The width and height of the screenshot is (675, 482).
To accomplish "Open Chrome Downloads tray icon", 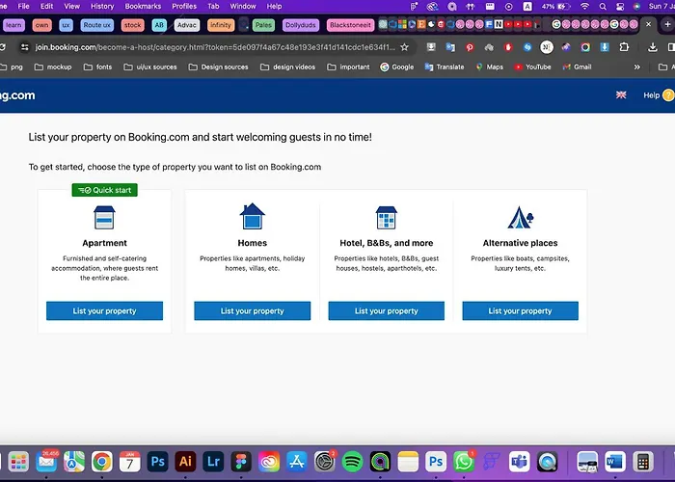I will point(652,47).
